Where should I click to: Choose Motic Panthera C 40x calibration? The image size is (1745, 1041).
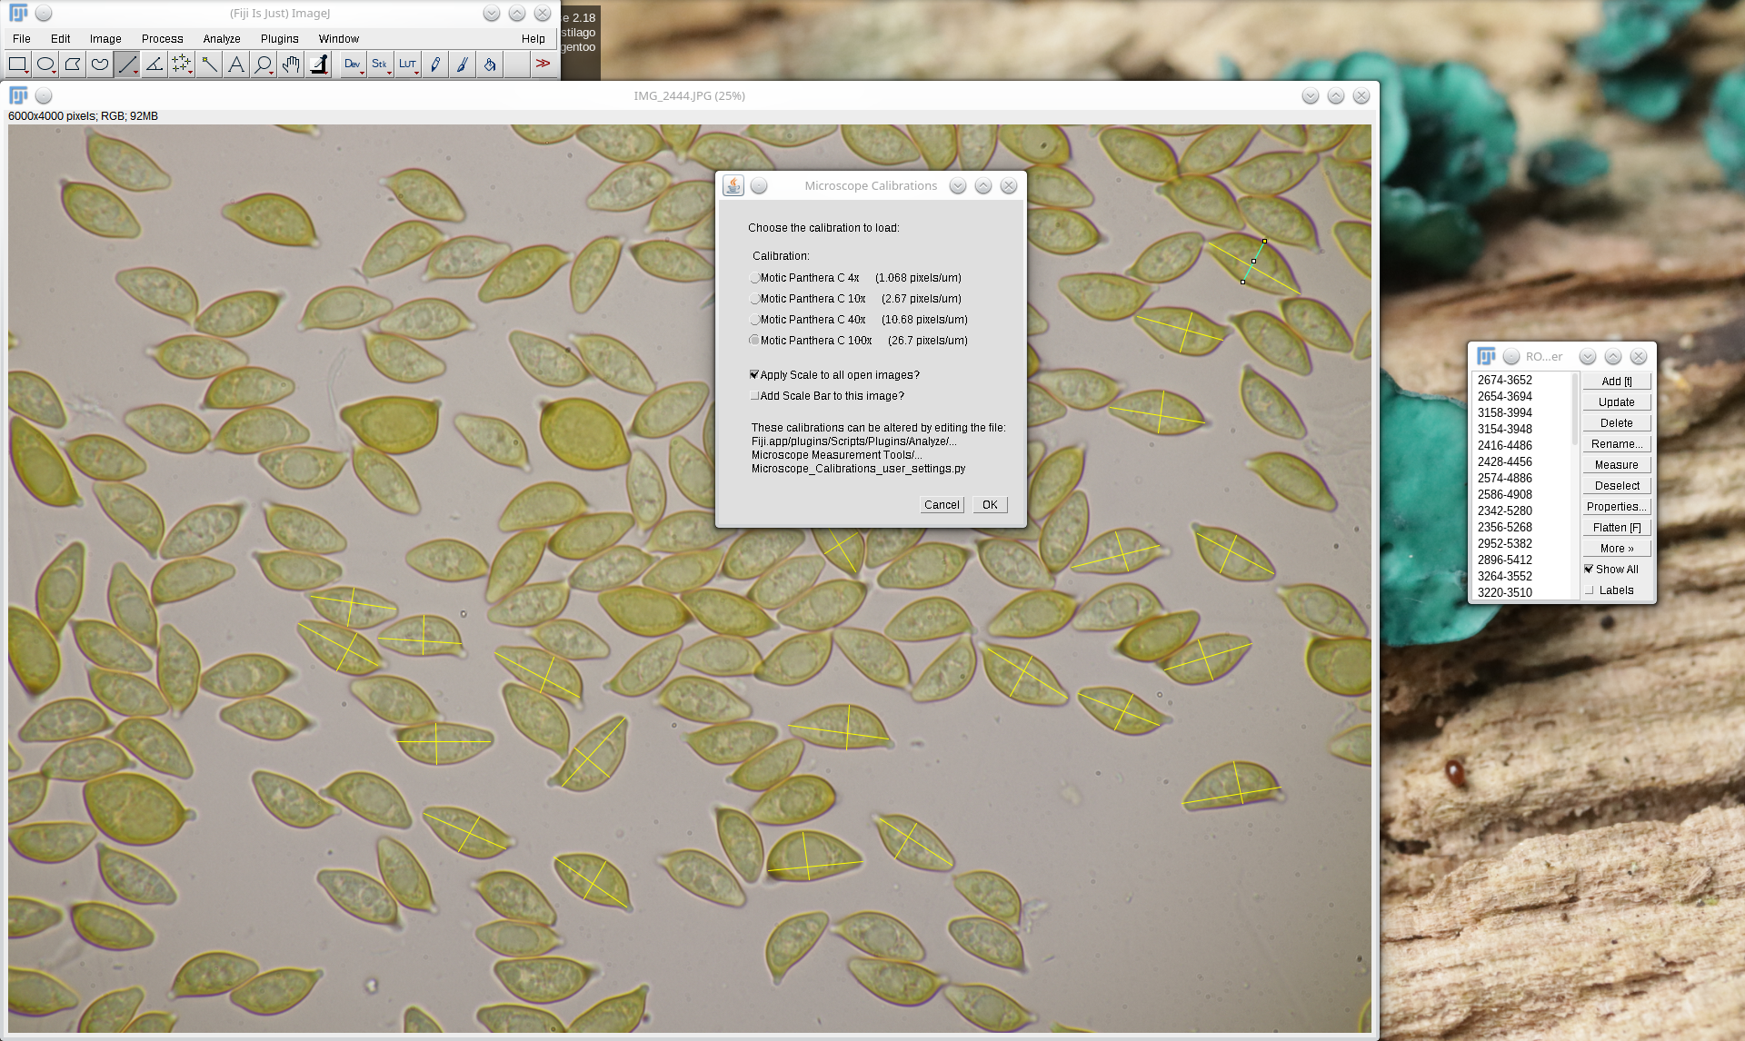pos(754,320)
